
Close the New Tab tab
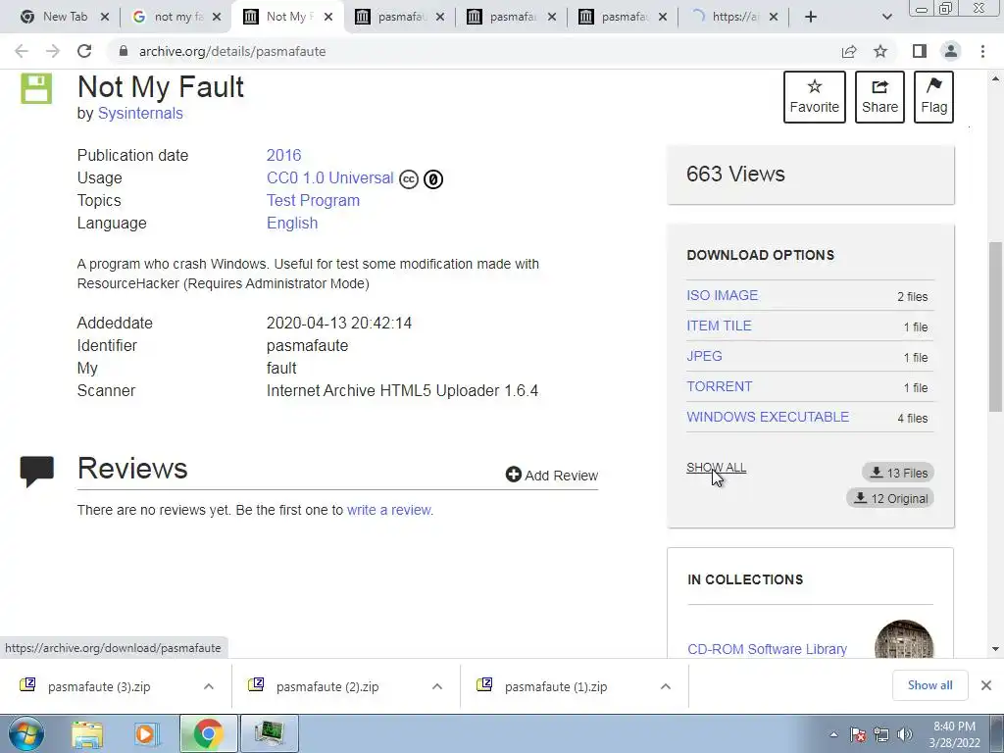[105, 17]
